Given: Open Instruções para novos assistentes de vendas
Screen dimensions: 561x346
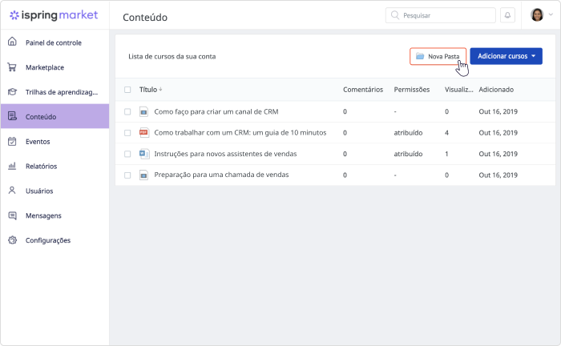Looking at the screenshot, I should pyautogui.click(x=225, y=154).
